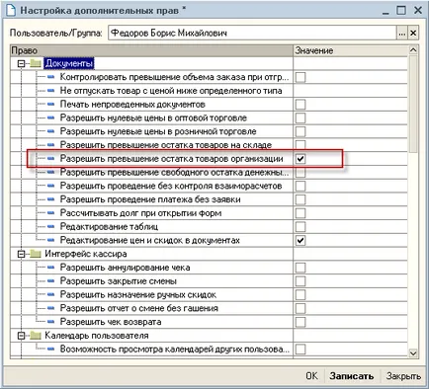Viewport: 429px width, 389px height.
Task: Select Разрешить превышение остатка товаров на складе row
Action: click(209, 145)
